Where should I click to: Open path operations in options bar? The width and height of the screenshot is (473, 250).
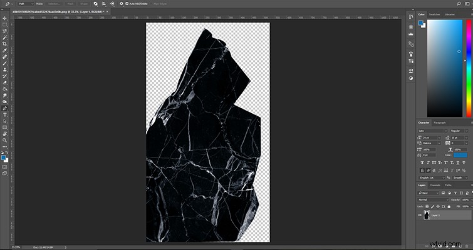click(x=96, y=4)
